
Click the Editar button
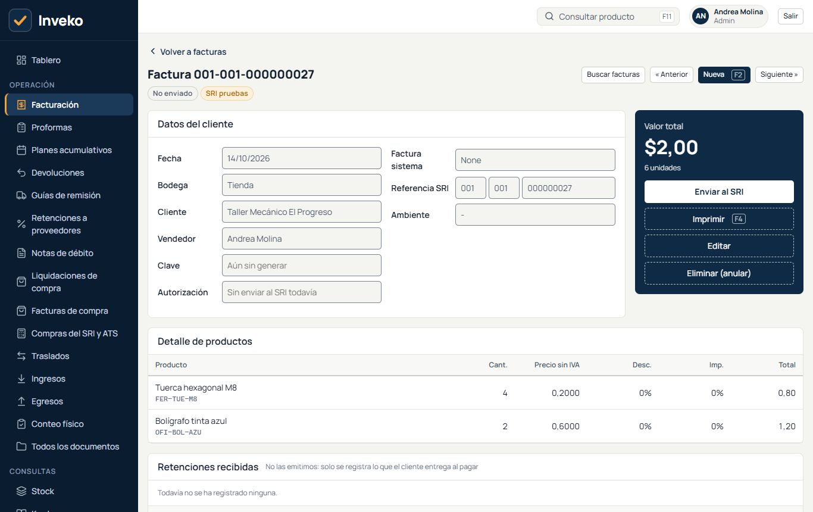(x=719, y=246)
